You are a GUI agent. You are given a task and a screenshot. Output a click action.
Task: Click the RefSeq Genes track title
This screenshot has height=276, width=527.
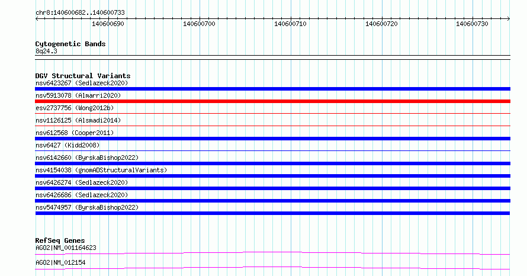(x=60, y=240)
